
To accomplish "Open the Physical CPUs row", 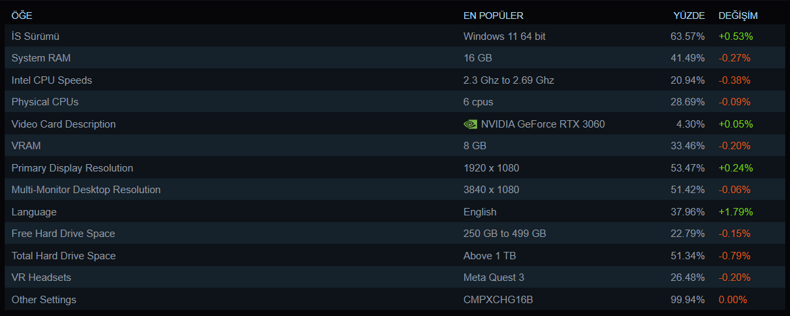I will (x=45, y=102).
